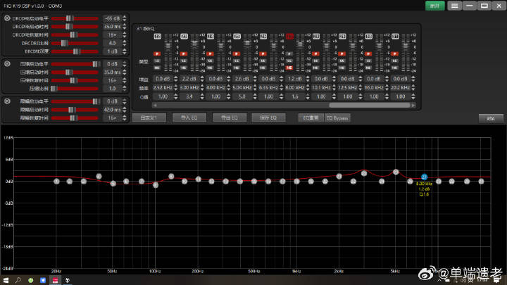Click the EQ Bypass button
507x285 pixels.
point(337,118)
